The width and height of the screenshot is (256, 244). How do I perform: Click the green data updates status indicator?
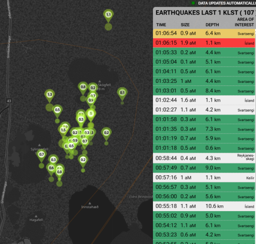coord(193,3)
